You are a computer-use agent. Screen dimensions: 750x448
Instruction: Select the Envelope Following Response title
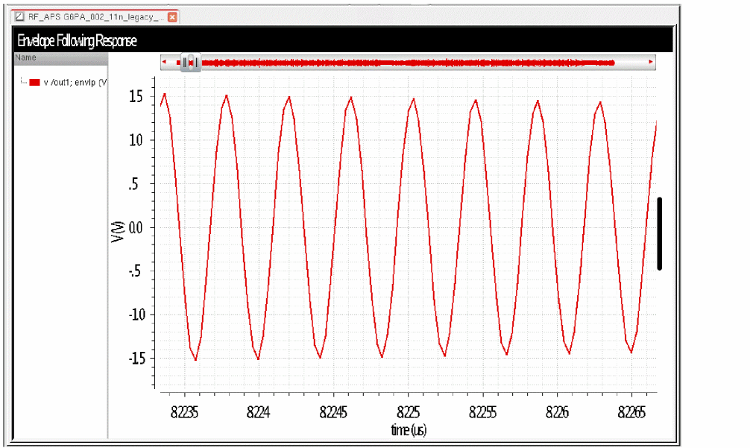pos(77,41)
